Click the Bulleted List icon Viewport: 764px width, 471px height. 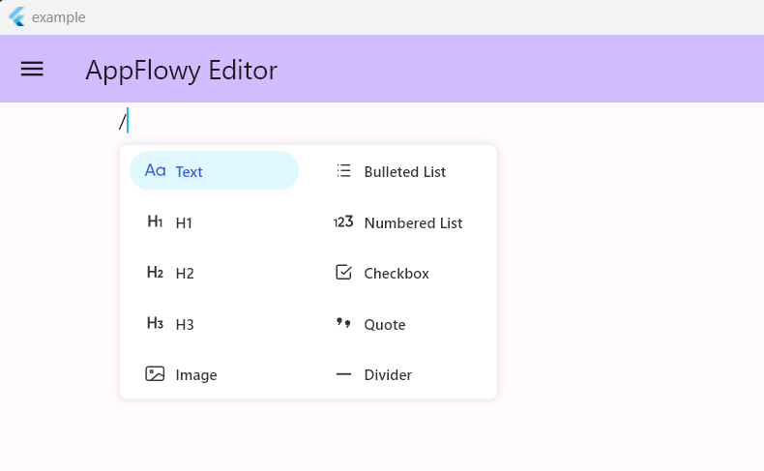tap(343, 170)
